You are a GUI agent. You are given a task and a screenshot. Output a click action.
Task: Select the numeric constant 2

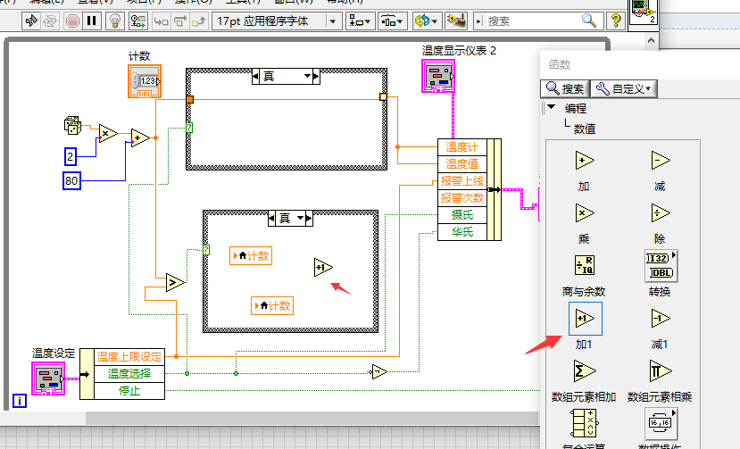71,156
